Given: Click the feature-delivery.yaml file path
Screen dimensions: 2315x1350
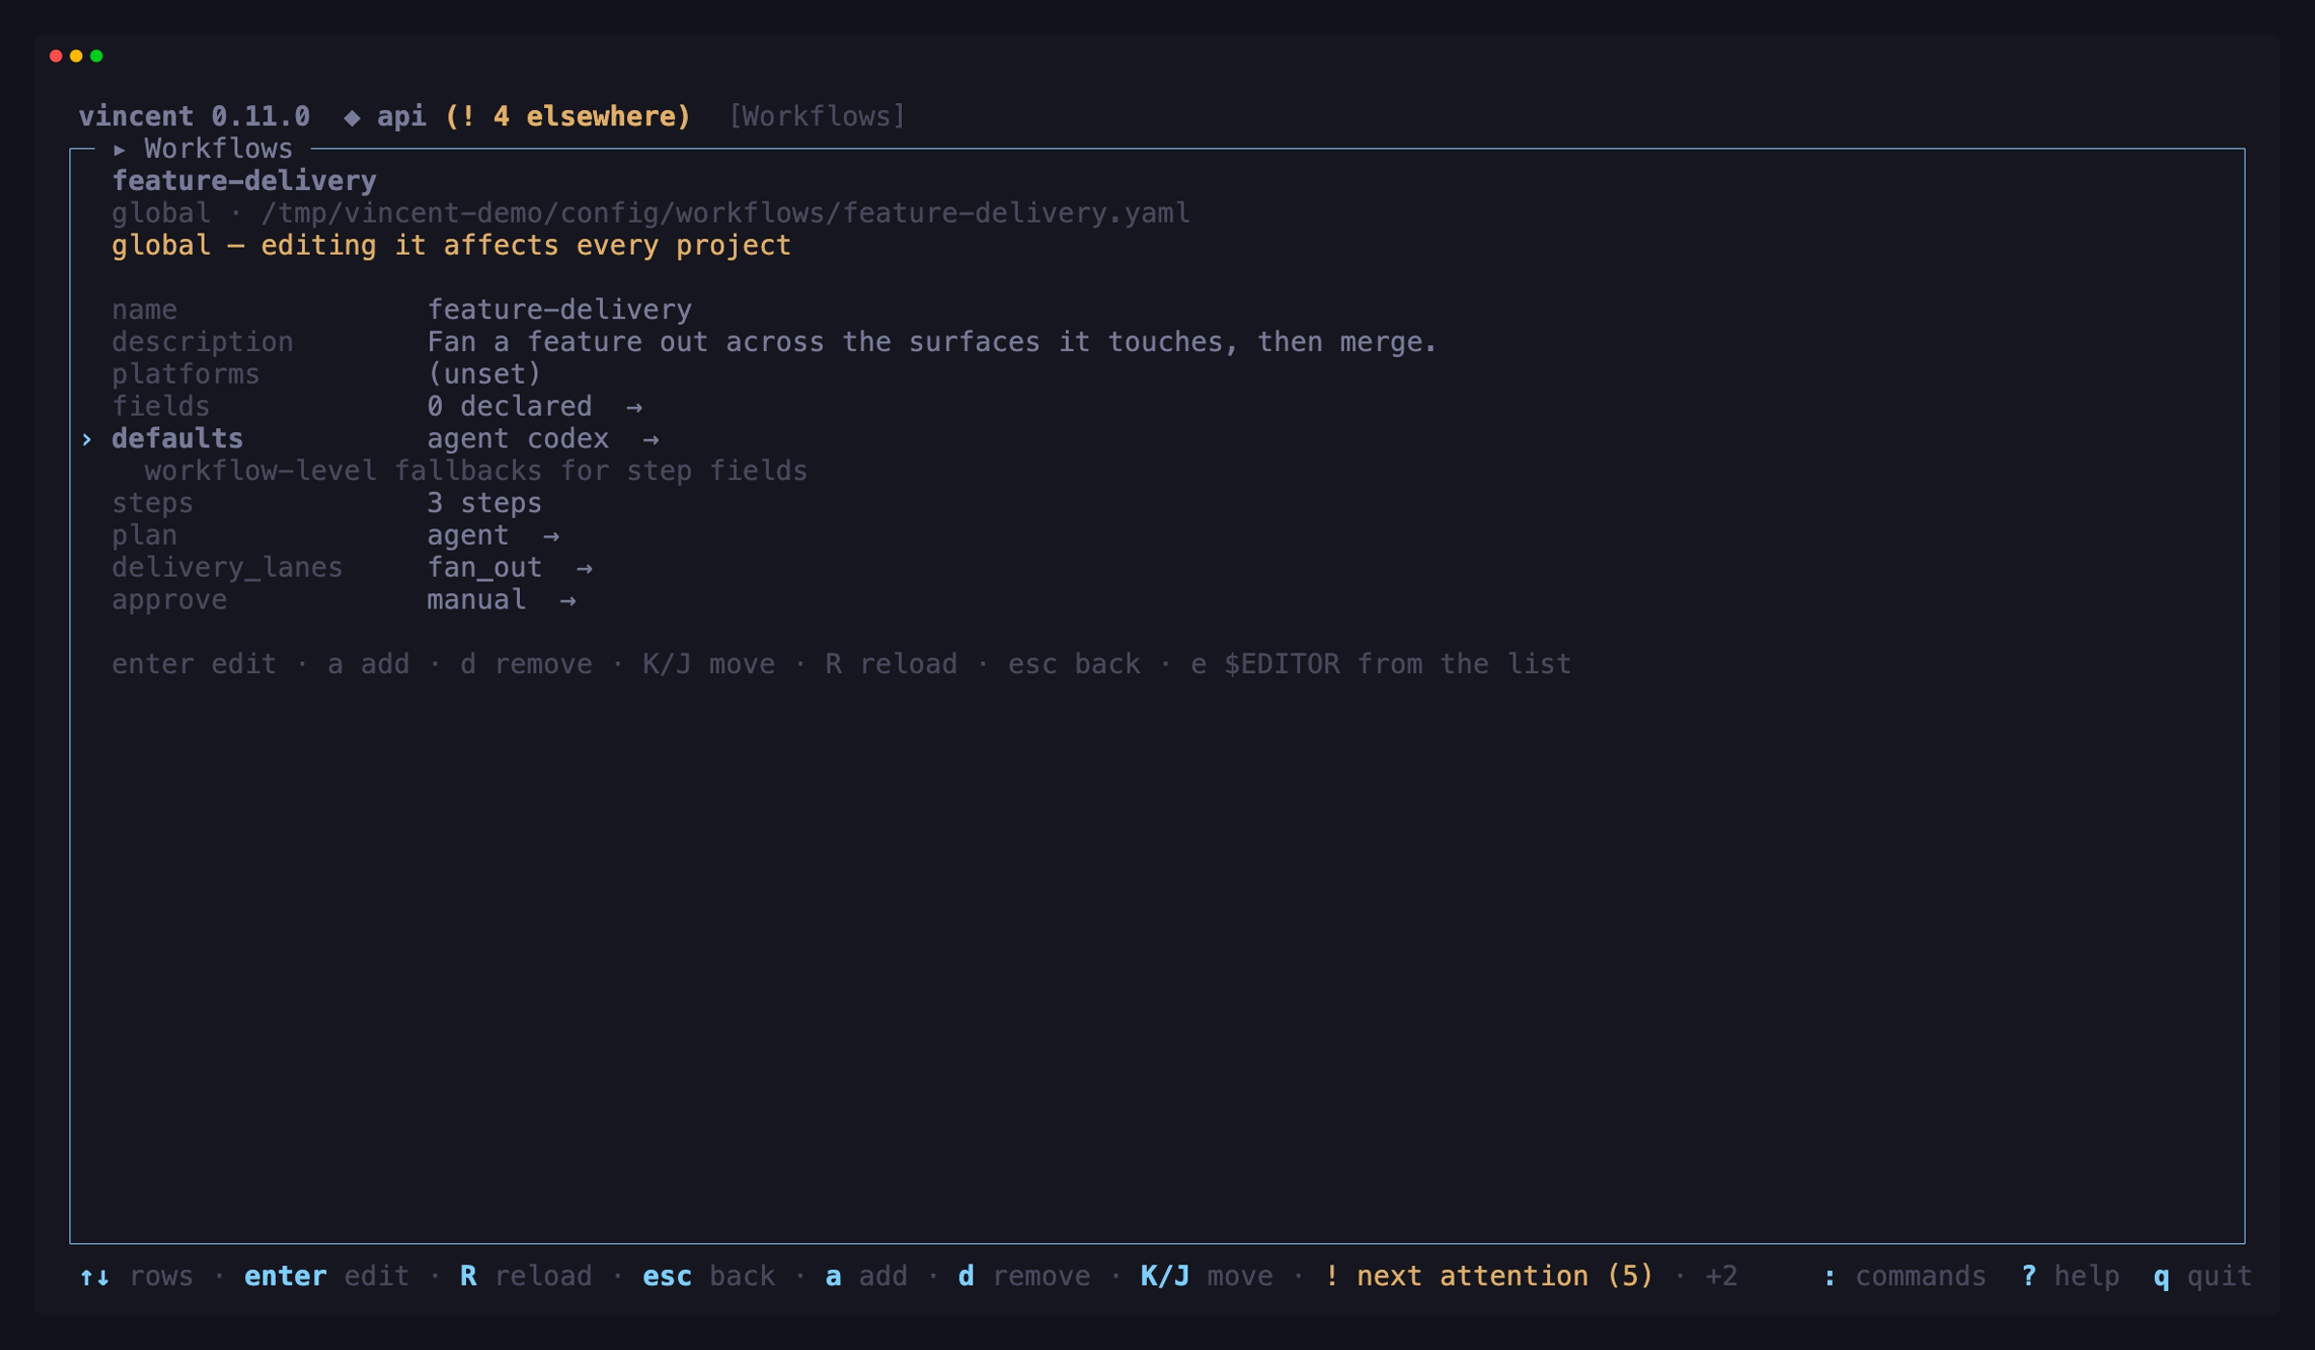Looking at the screenshot, I should click(x=725, y=213).
